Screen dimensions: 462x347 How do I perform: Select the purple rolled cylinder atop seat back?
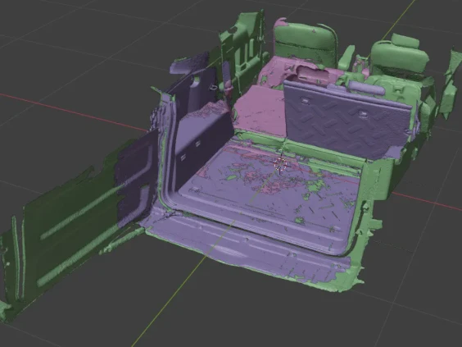click(x=366, y=88)
